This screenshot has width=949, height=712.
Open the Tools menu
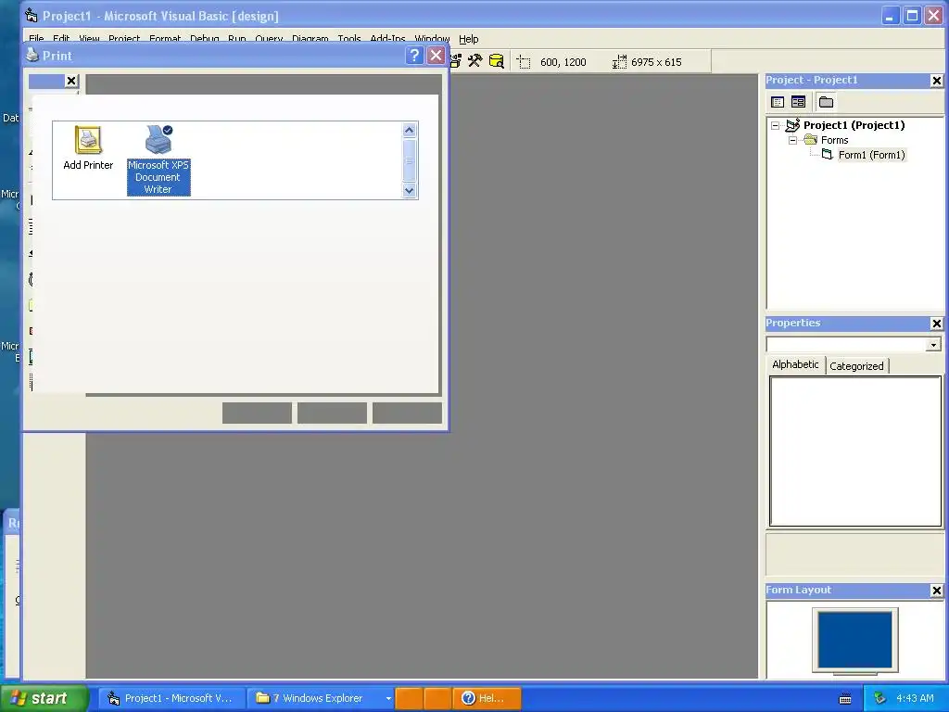[x=349, y=39]
